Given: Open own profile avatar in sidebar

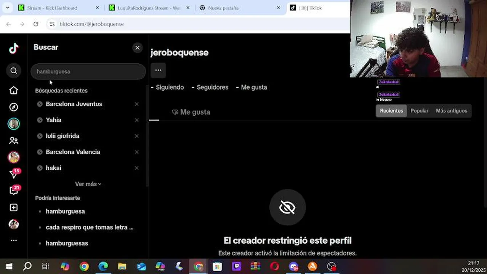Looking at the screenshot, I should [14, 224].
